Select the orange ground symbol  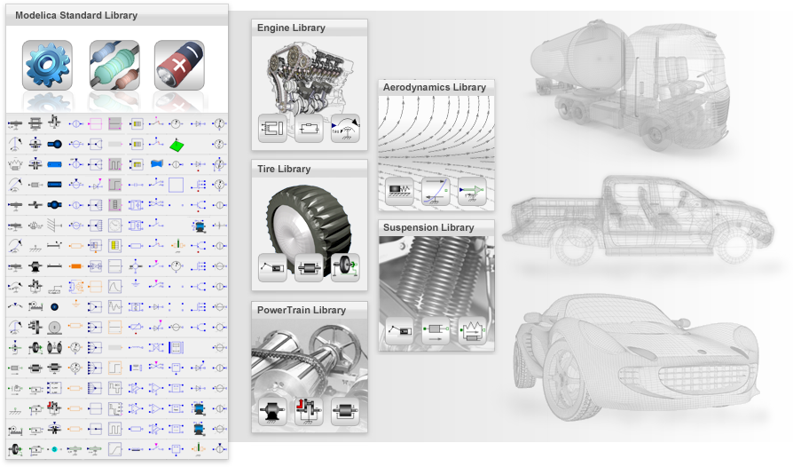76,305
